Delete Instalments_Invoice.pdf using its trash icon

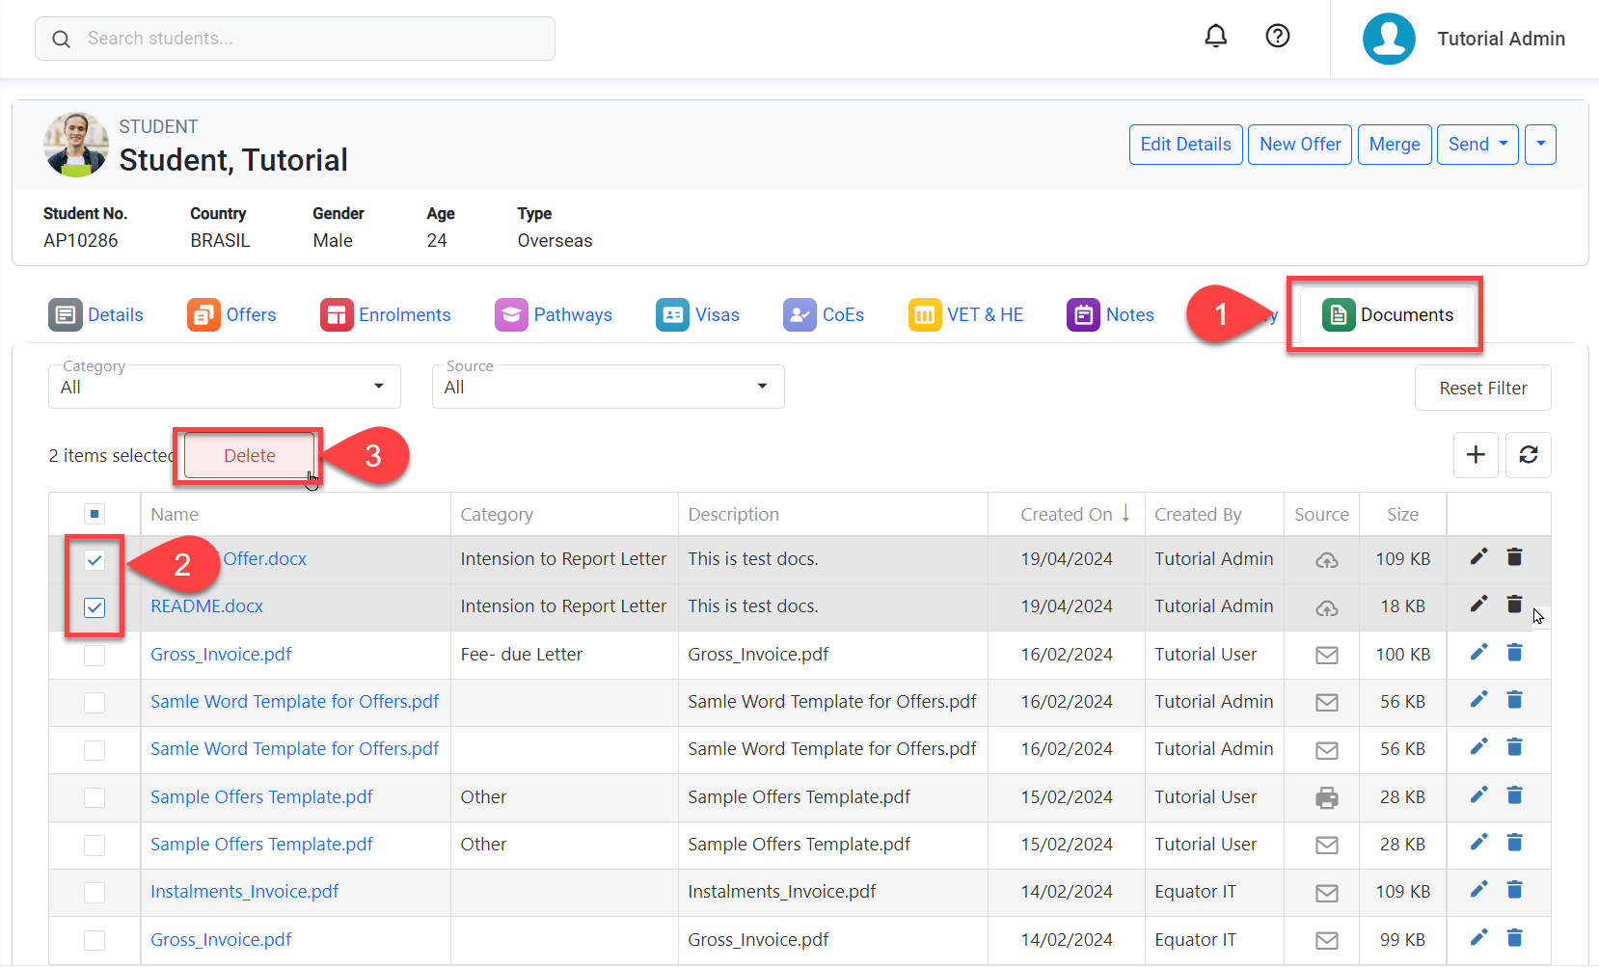point(1514,890)
